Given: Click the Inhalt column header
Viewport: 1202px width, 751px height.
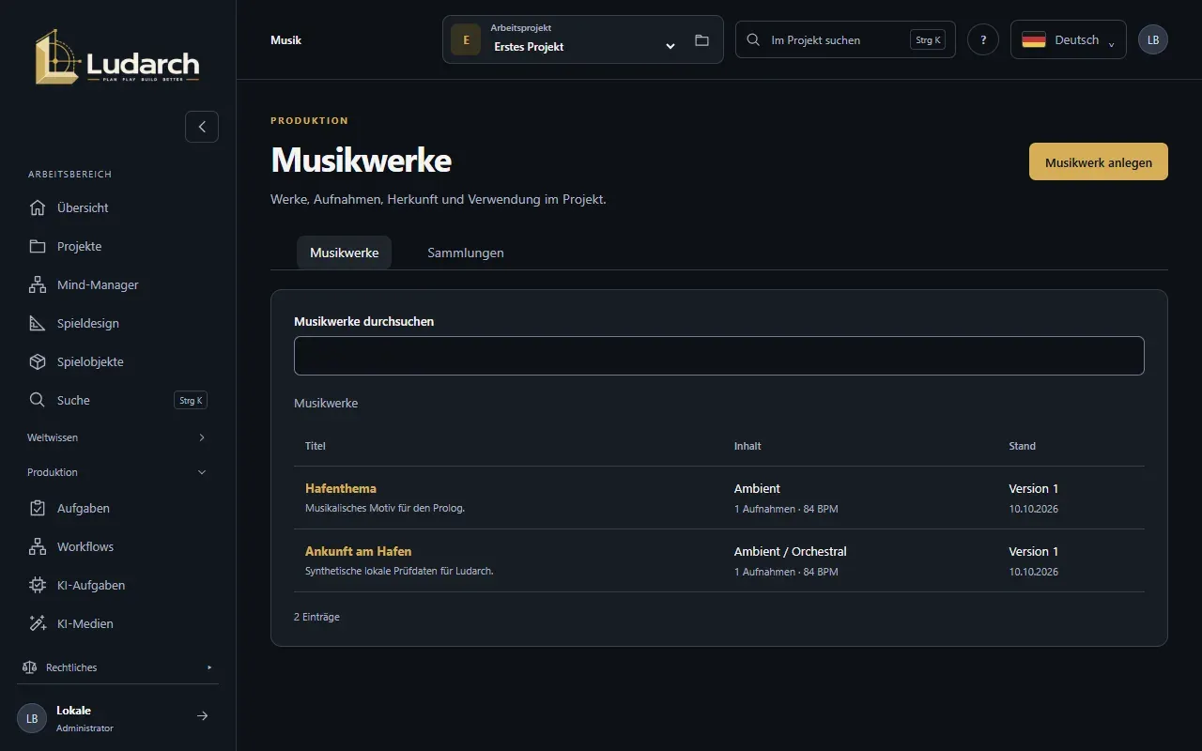Looking at the screenshot, I should [747, 446].
